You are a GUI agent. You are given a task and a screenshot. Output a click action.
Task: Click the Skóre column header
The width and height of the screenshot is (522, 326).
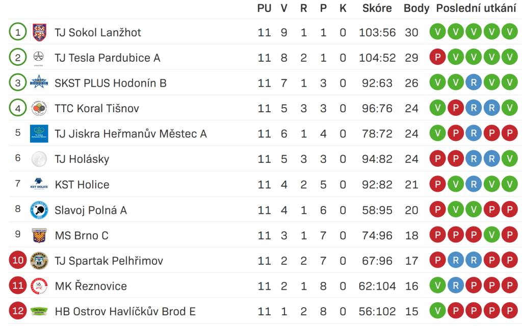click(377, 8)
